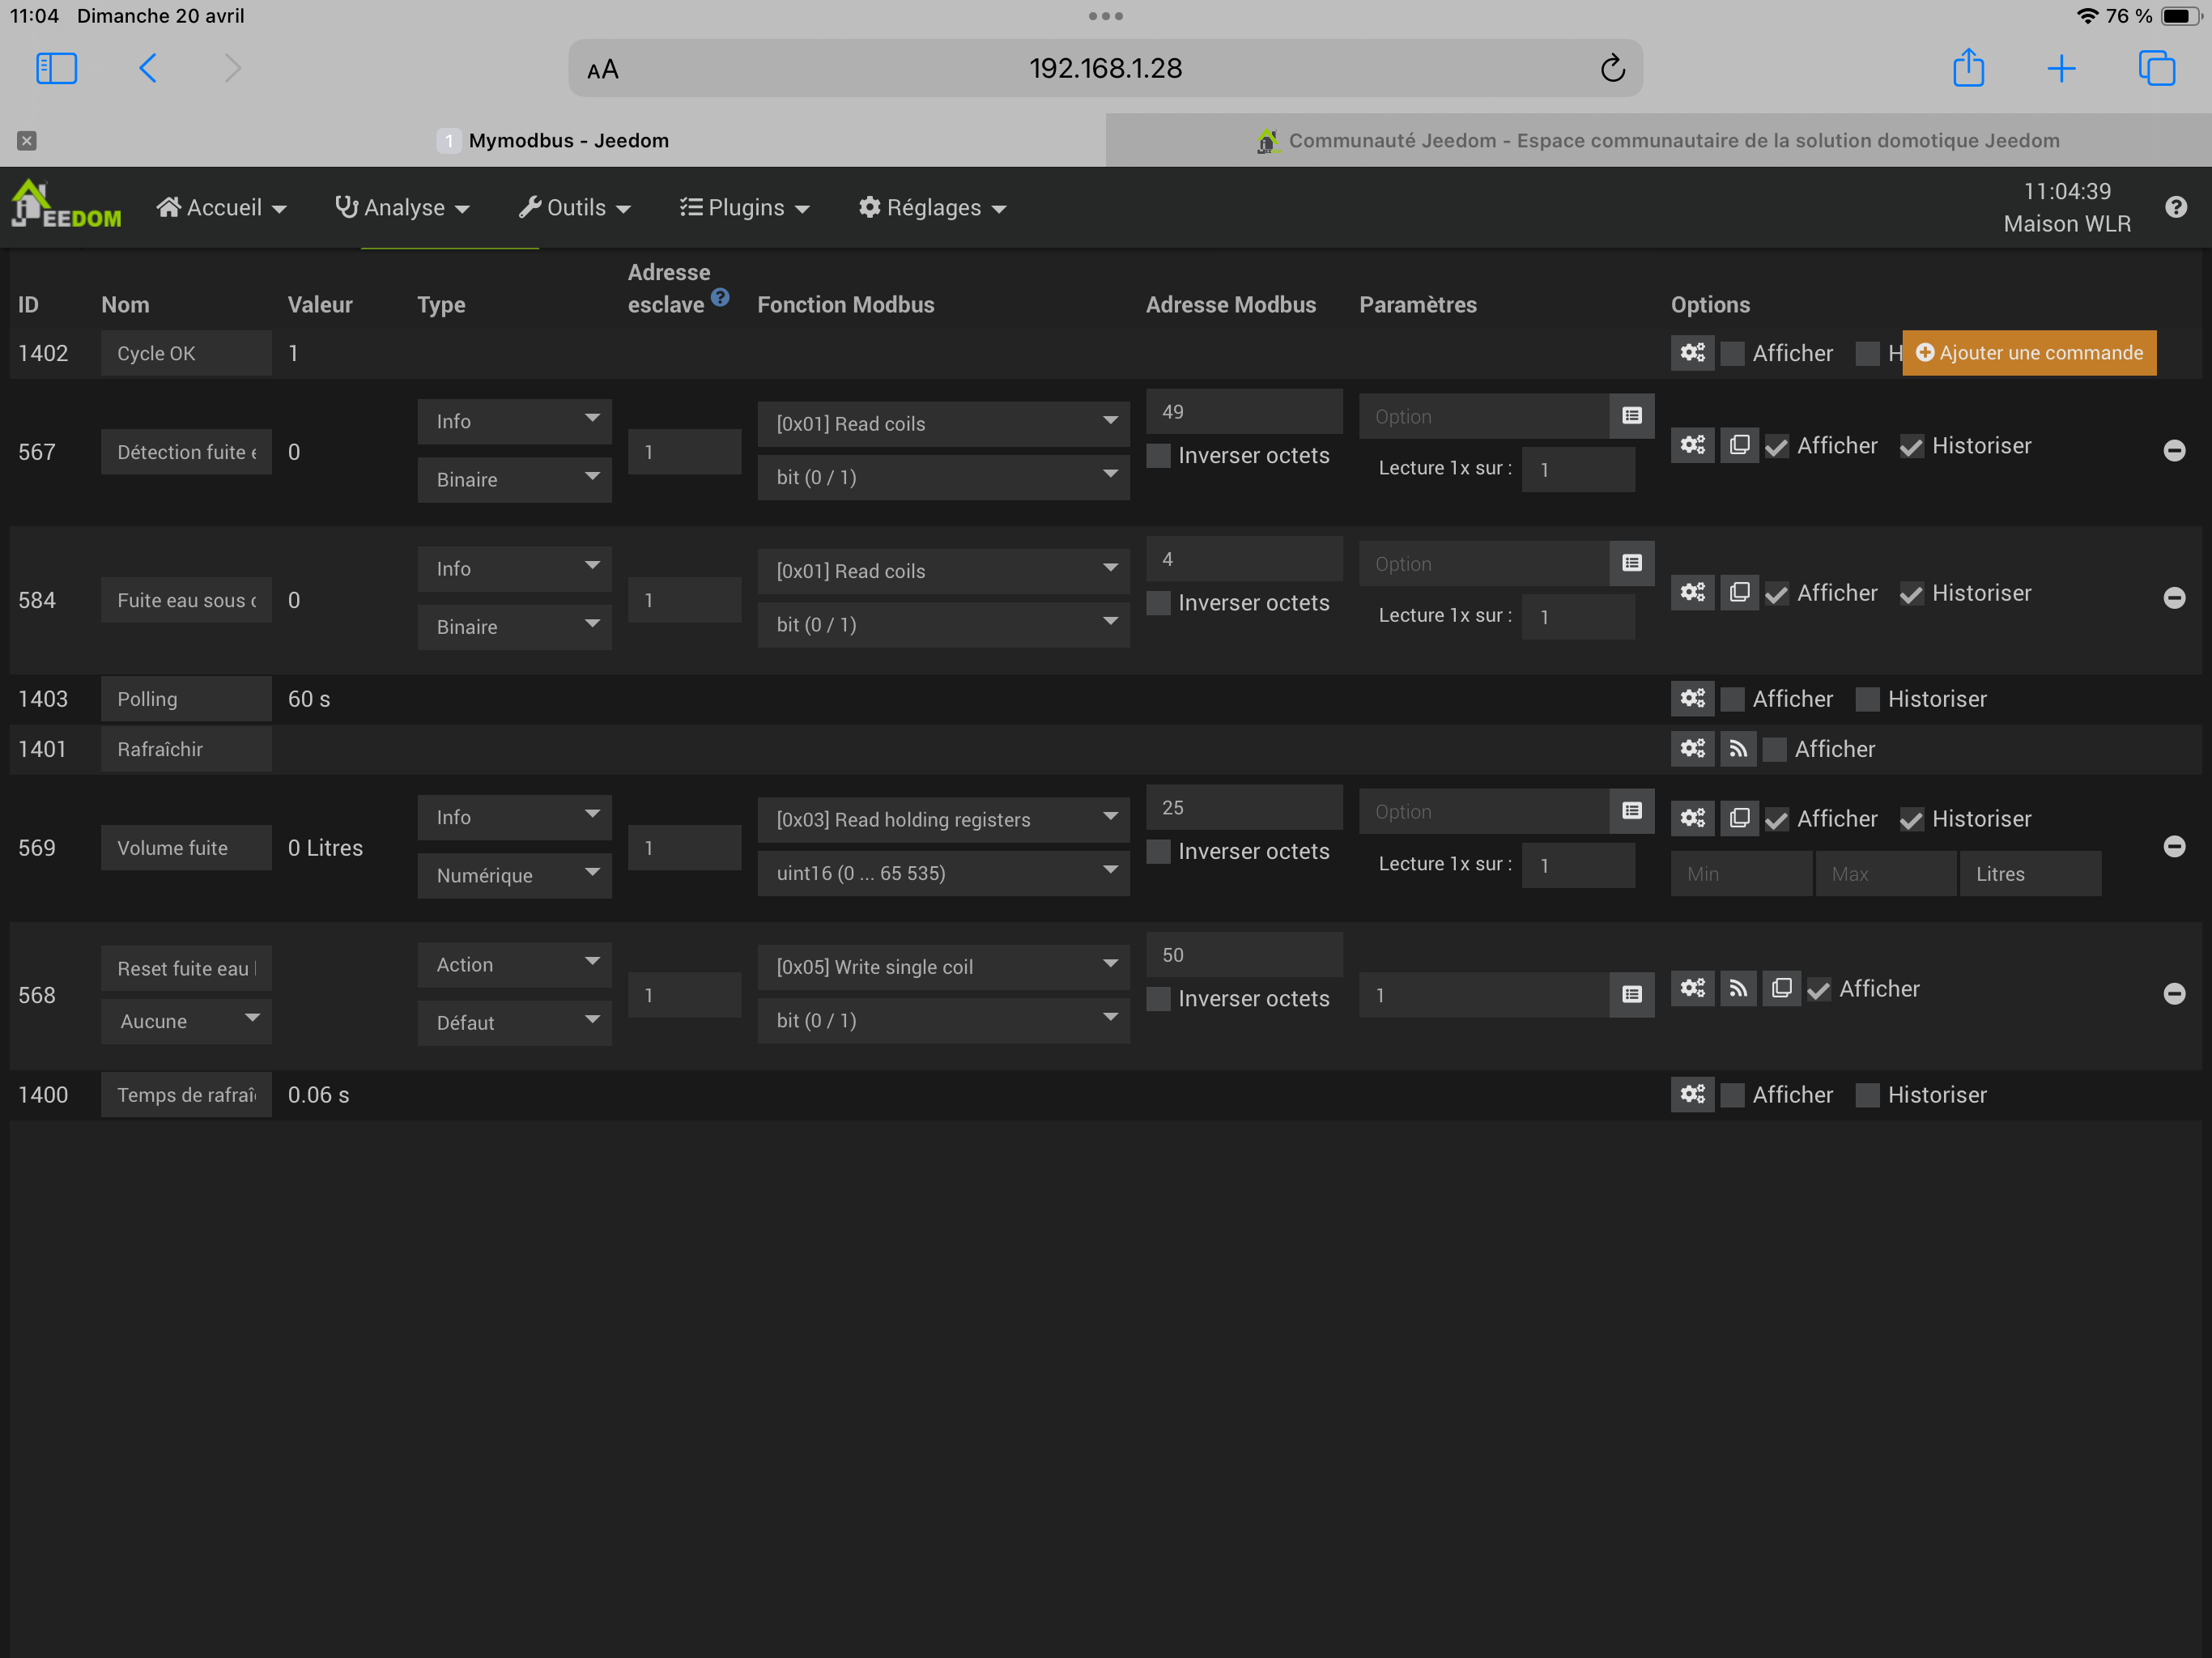Open the [0x05] Write single coil dropdown
Image resolution: width=2212 pixels, height=1658 pixels.
tap(943, 966)
